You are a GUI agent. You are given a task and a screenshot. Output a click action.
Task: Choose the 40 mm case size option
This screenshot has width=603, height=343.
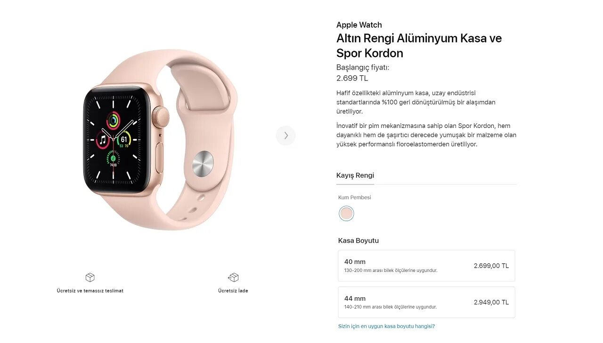[x=426, y=266]
